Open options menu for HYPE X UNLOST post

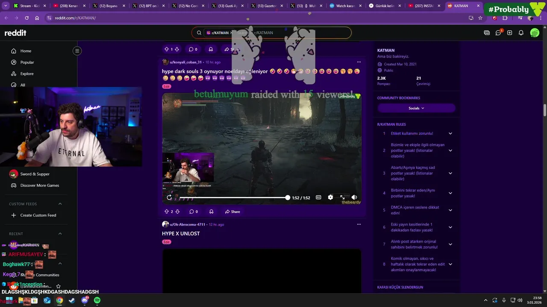pyautogui.click(x=359, y=224)
